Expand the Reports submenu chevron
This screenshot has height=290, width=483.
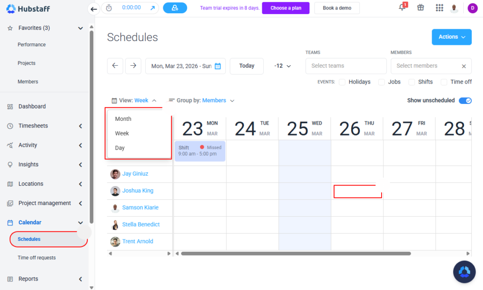[x=80, y=279]
